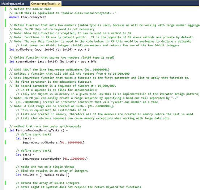Click the 'let results = [| task1; task2 |]' line
Viewport: 200px width, 190px height.
pos(43,175)
